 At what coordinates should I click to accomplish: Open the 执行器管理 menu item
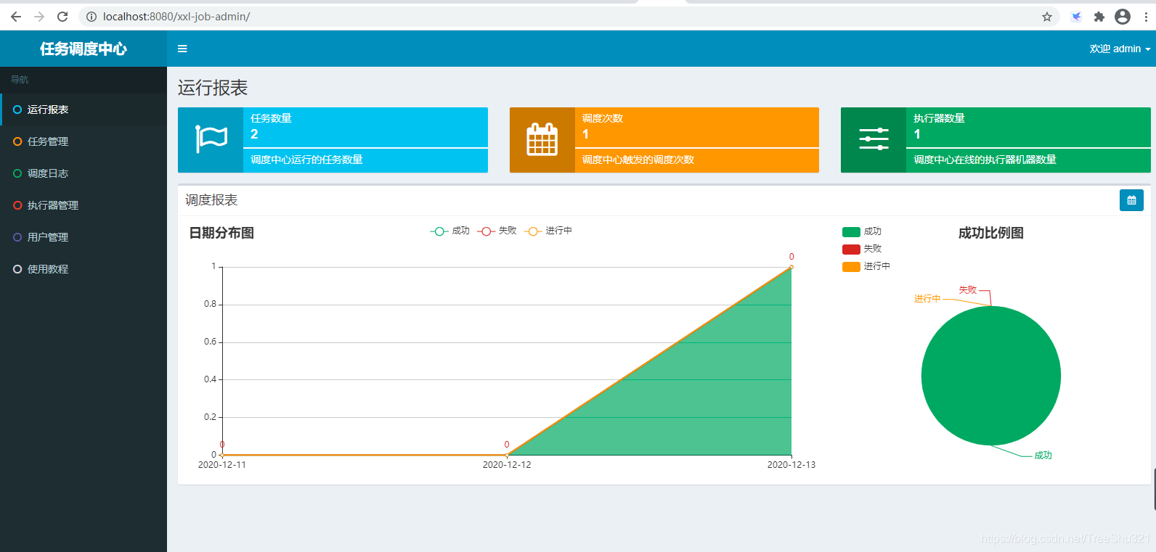click(x=84, y=205)
